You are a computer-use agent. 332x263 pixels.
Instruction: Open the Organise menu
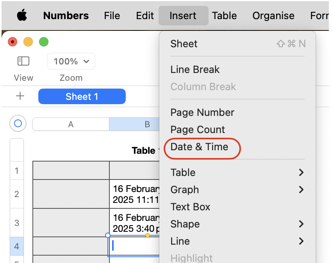tap(273, 16)
